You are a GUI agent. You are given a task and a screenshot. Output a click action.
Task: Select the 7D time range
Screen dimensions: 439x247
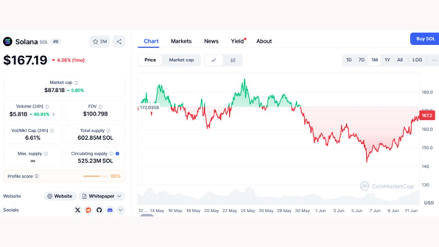361,60
